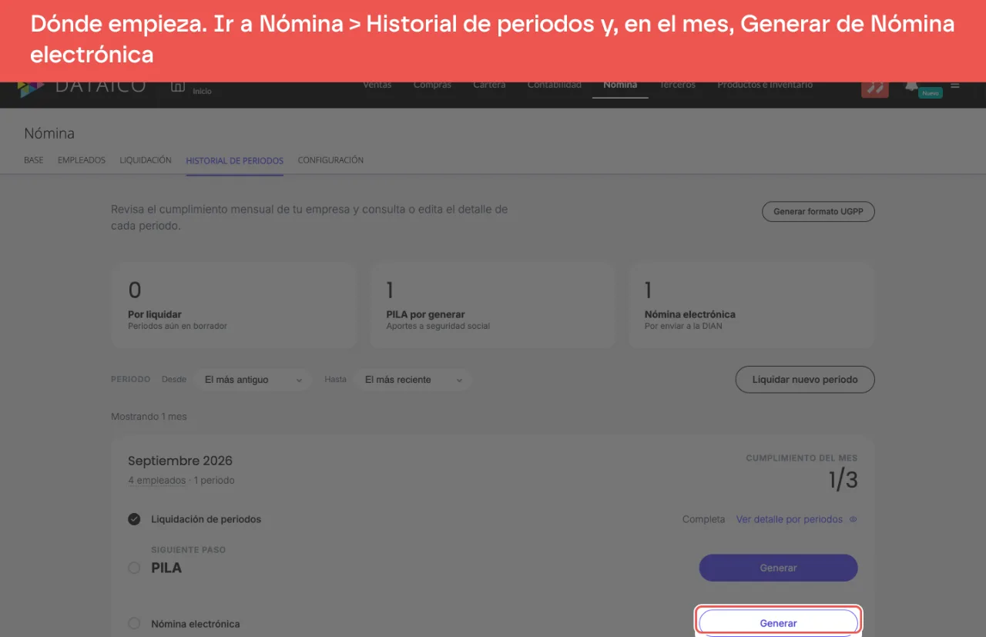Screen dimensions: 986x637
Task: Click the purple Generar button for PILA
Action: (x=778, y=568)
